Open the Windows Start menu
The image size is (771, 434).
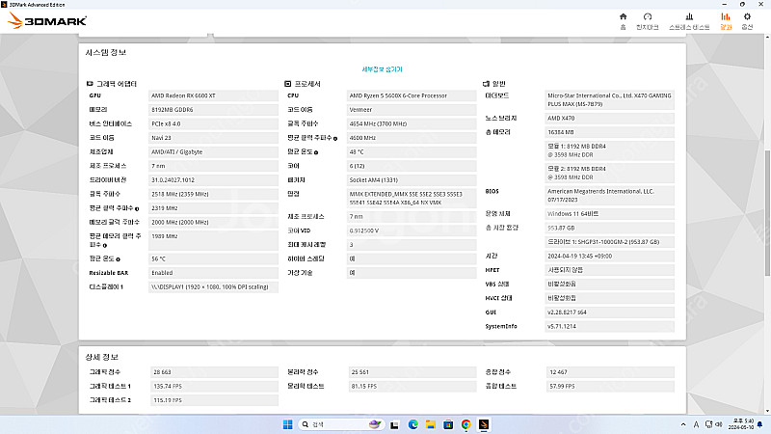[x=287, y=424]
